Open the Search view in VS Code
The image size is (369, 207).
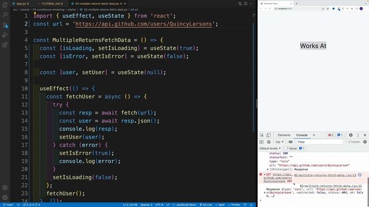tap(5, 15)
